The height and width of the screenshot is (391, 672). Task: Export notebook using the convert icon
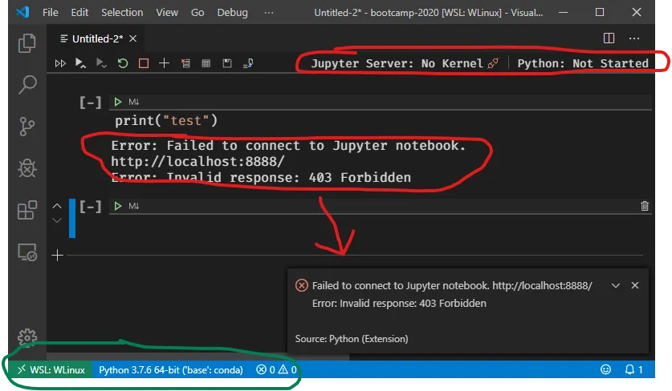pyautogui.click(x=248, y=63)
